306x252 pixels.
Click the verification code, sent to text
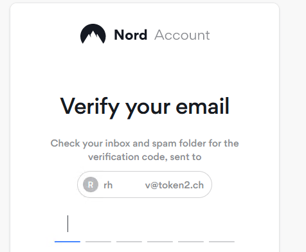145,157
